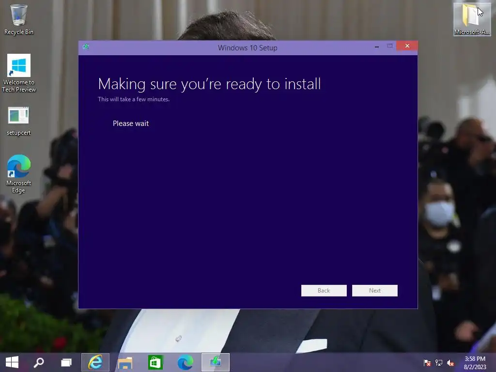Select the Windows 10 Setup taskbar icon
Screen dimensions: 496x372
(216, 362)
